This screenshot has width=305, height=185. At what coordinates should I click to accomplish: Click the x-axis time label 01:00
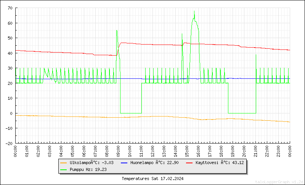(27, 152)
